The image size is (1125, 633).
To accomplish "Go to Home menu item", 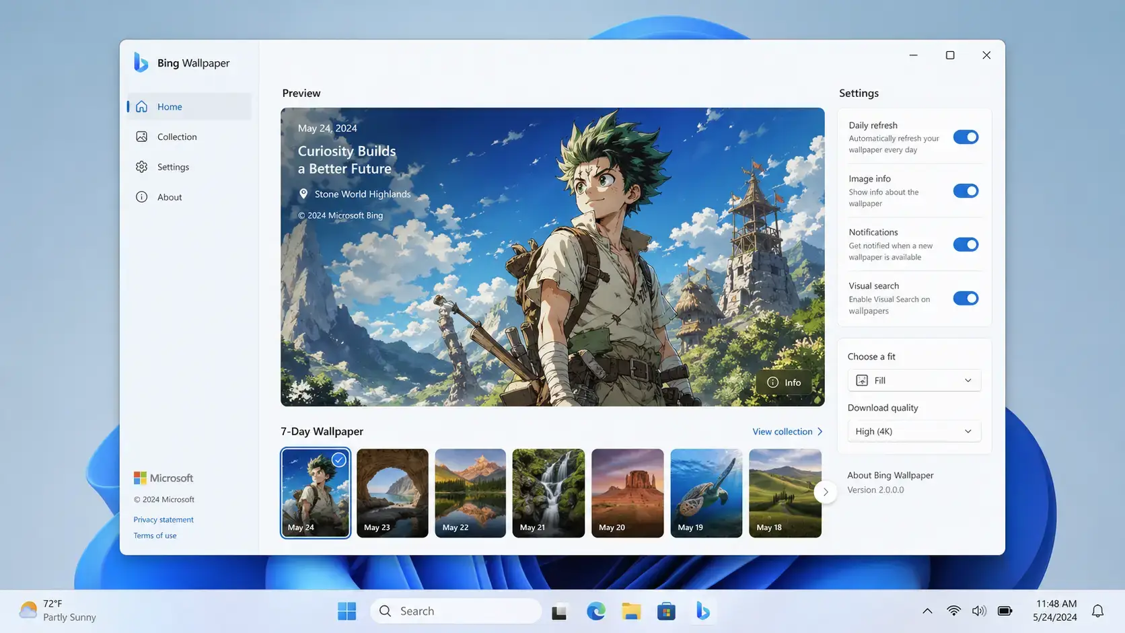I will [x=189, y=106].
